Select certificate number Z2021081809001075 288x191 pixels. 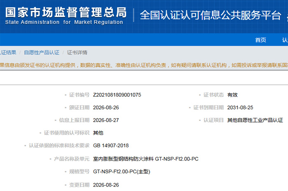coord(117,95)
